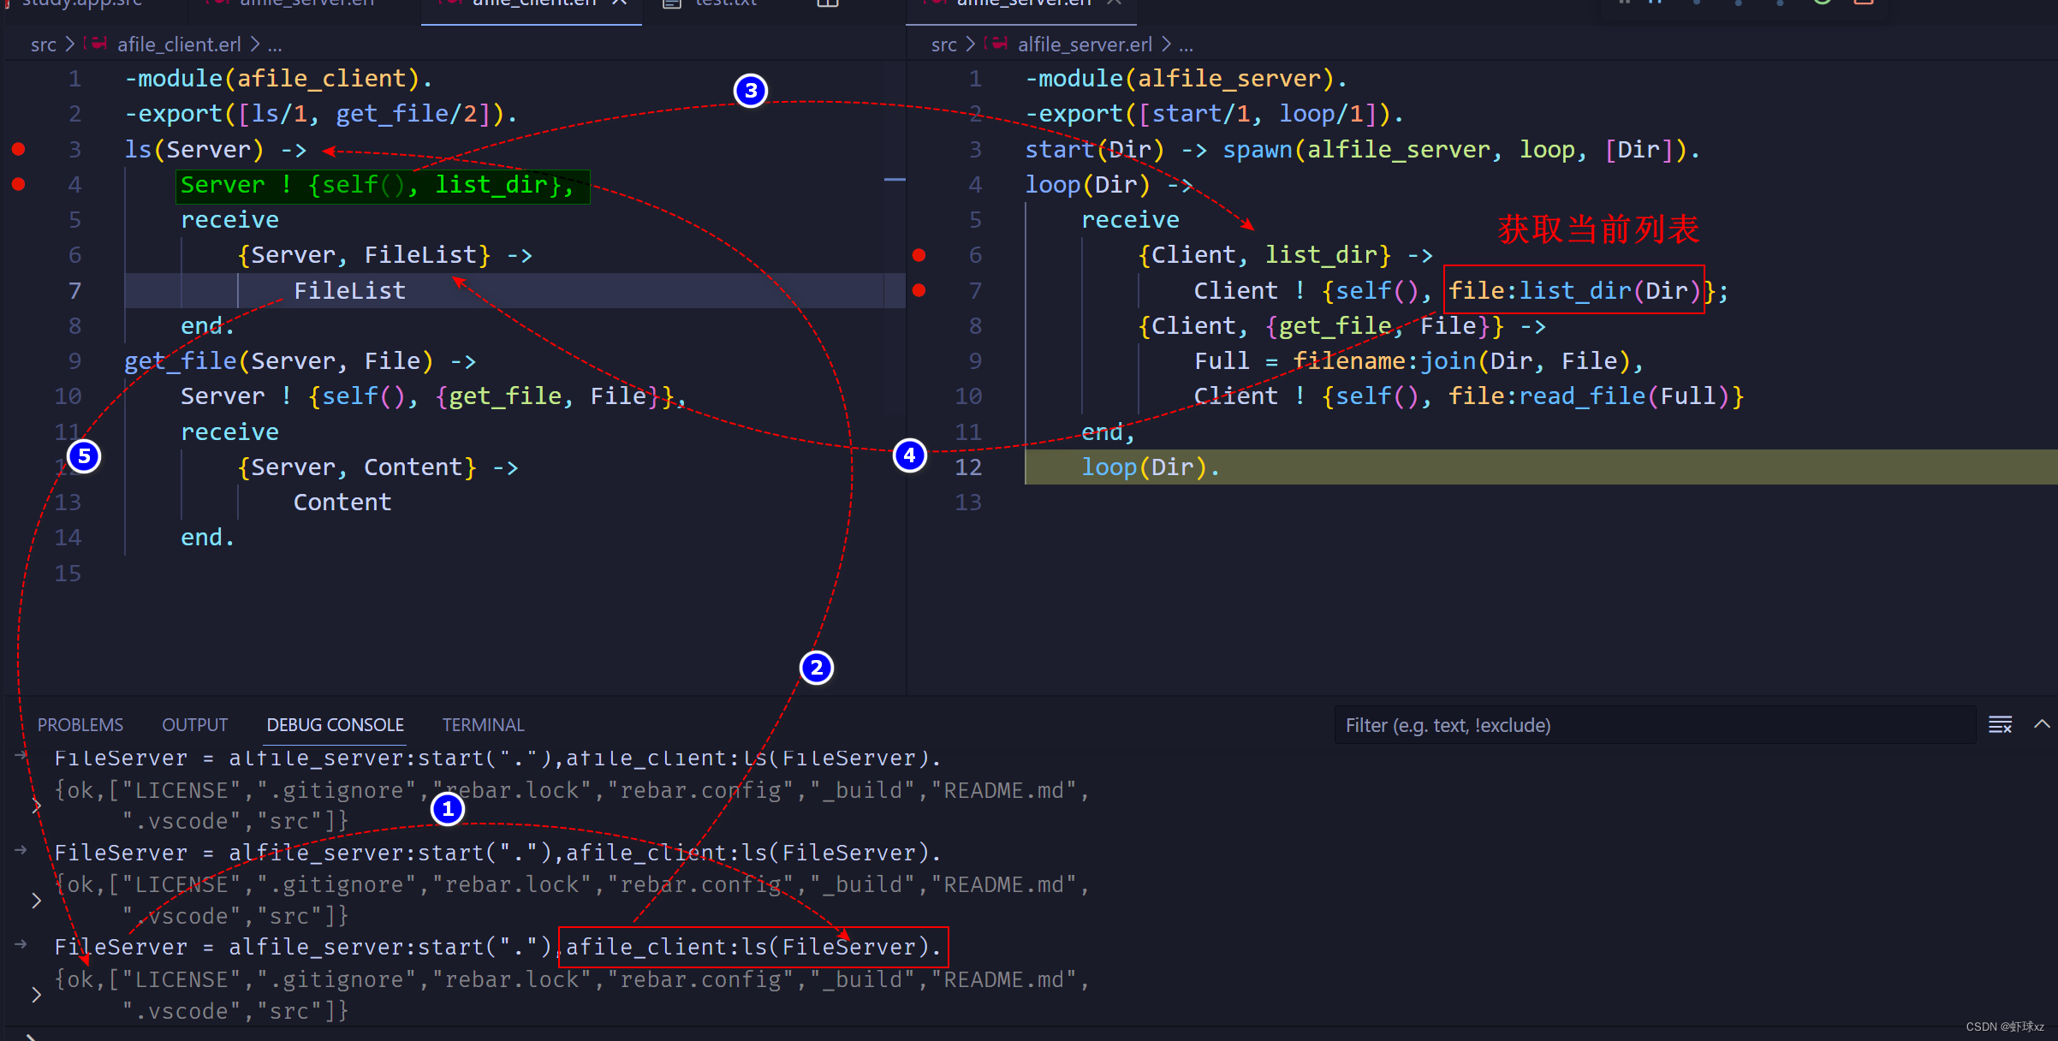Click '-export([start/1, loop/1]).' in server file
The image size is (2058, 1041).
tap(1215, 114)
